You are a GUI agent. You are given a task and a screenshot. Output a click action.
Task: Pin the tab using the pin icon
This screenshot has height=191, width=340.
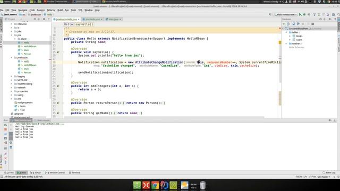pos(5,154)
